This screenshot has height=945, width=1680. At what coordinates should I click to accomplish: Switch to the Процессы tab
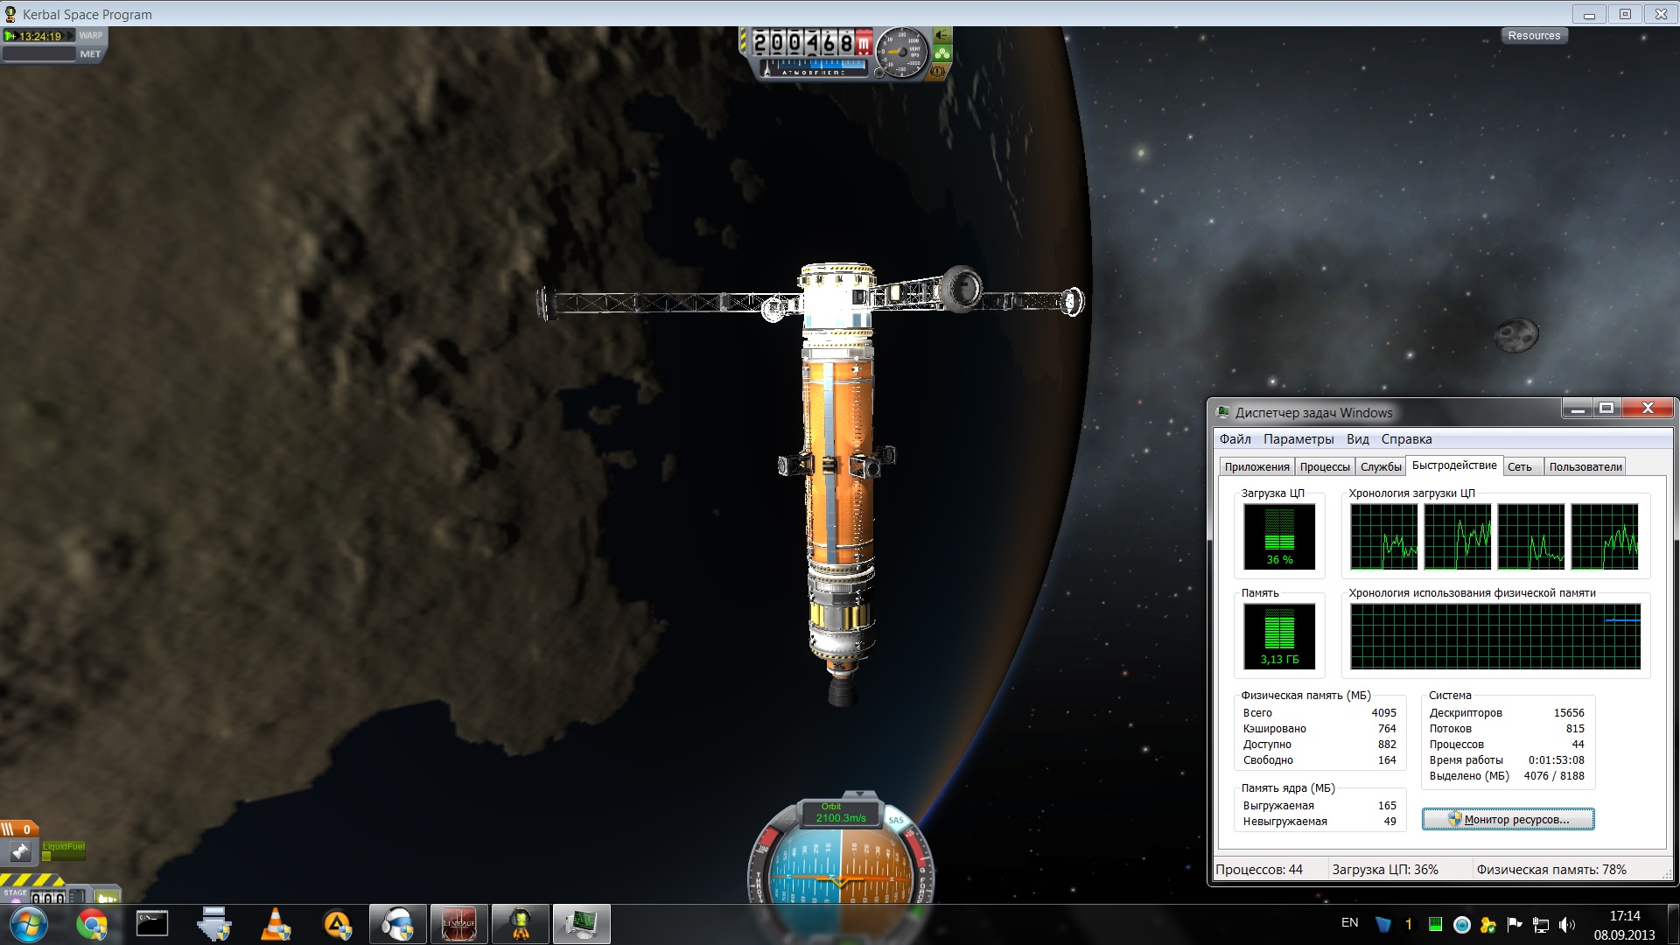coord(1325,467)
